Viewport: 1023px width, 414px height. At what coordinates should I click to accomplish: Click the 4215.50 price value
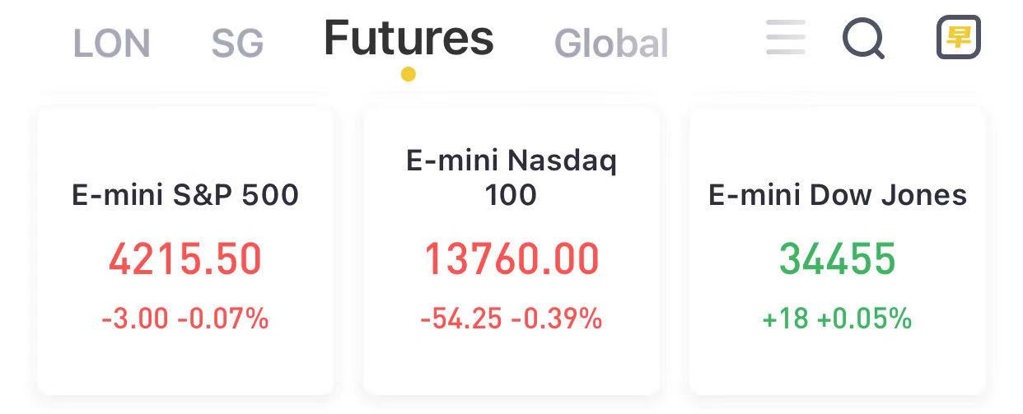coord(185,259)
